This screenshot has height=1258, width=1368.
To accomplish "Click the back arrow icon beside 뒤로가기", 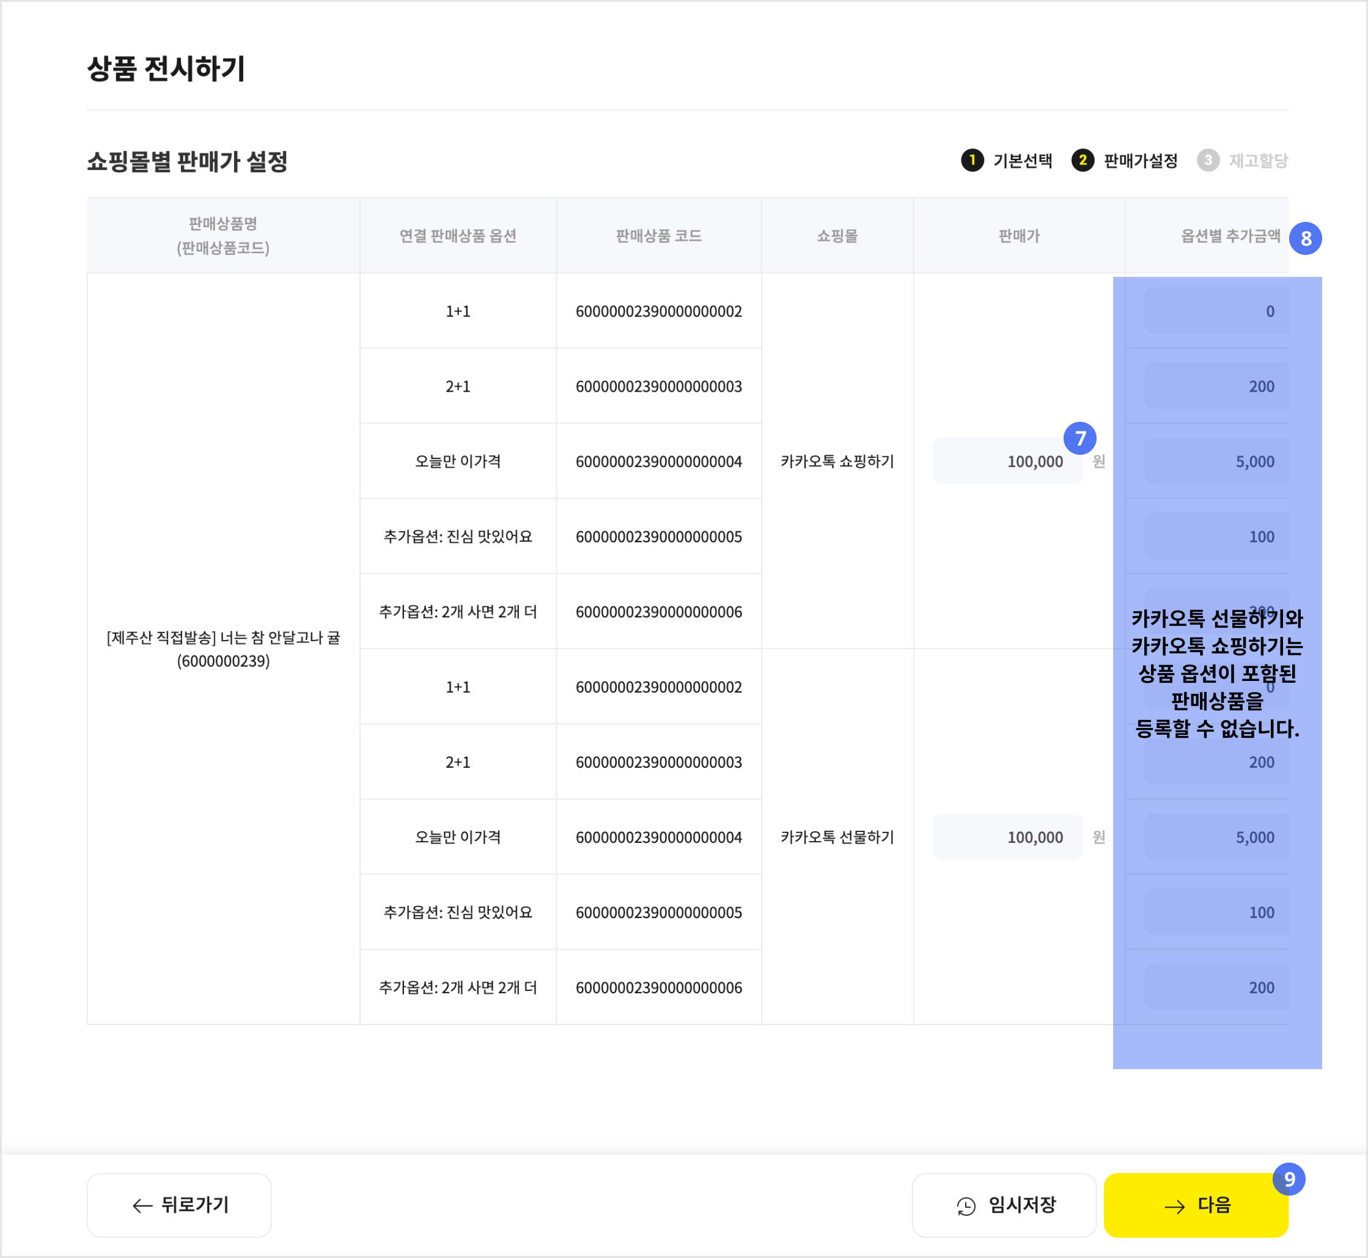I will point(142,1206).
